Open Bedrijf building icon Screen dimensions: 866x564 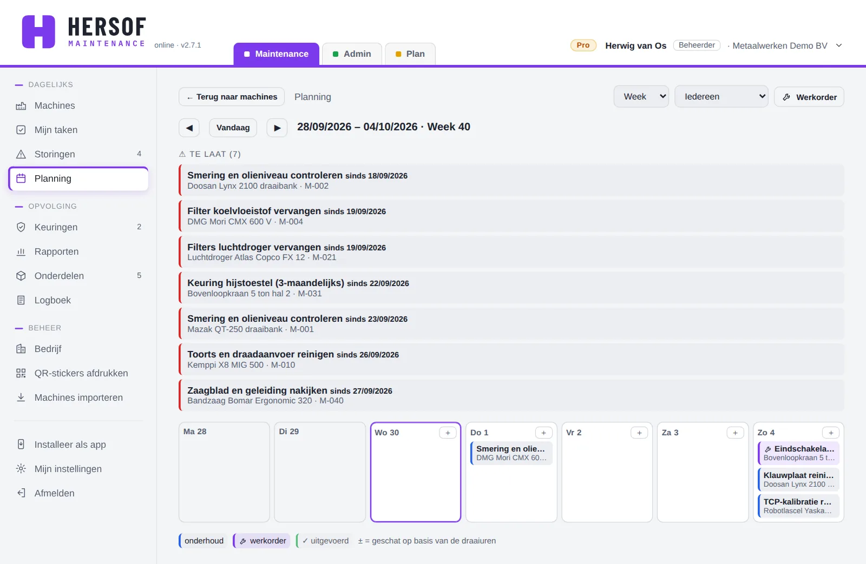(x=21, y=349)
